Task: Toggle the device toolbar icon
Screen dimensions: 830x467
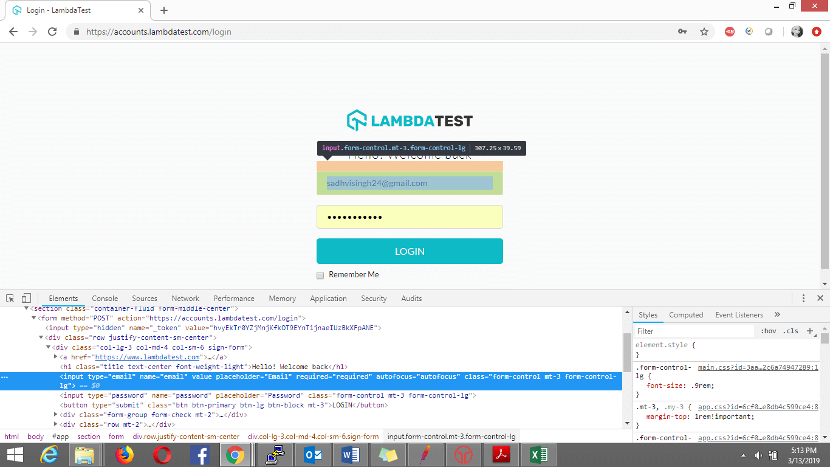Action: tap(26, 298)
